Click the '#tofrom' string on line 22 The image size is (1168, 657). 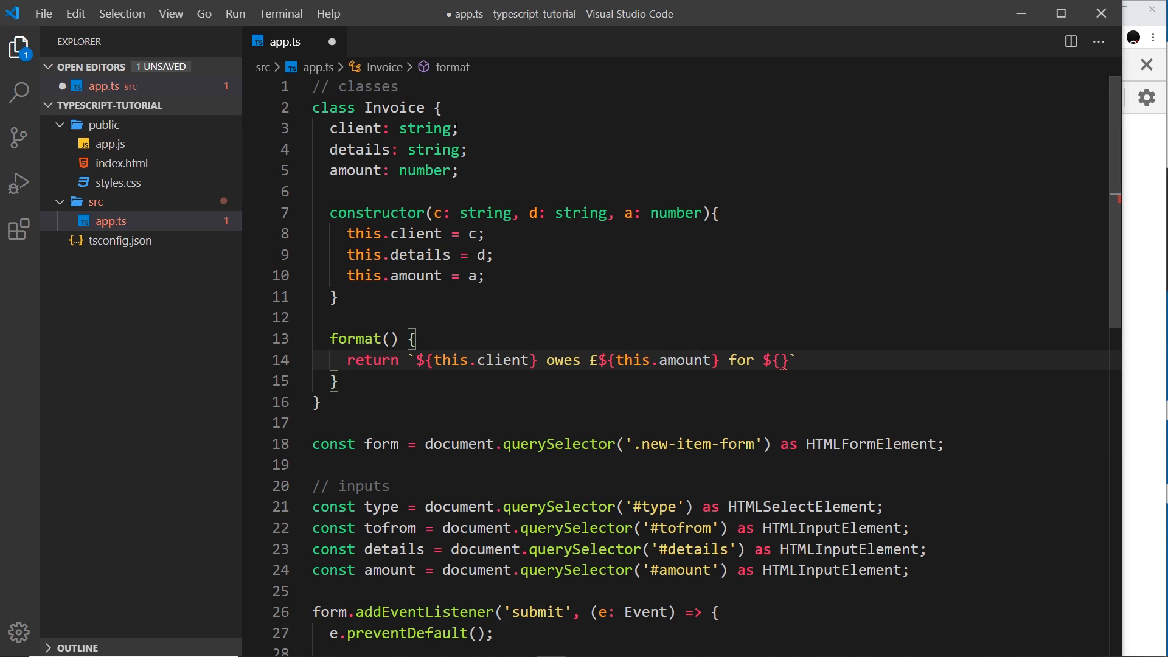(x=681, y=528)
